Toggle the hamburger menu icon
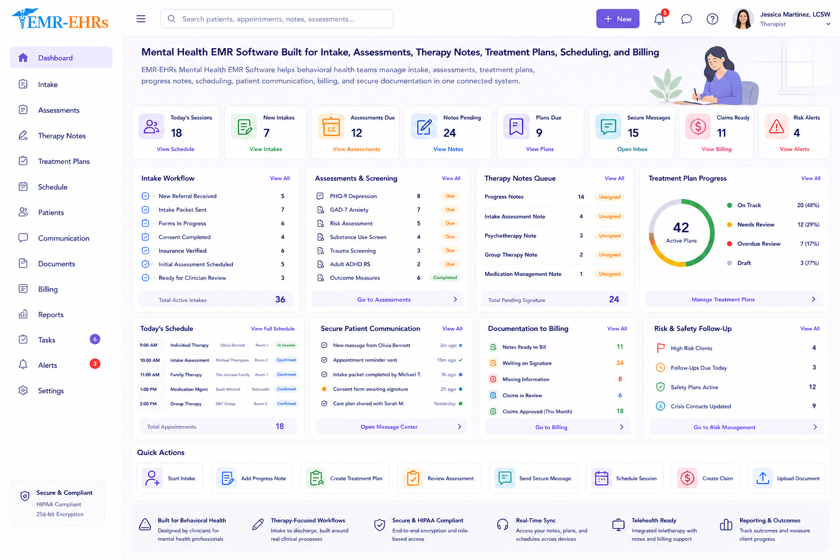Viewport: 840px width, 560px height. (141, 19)
